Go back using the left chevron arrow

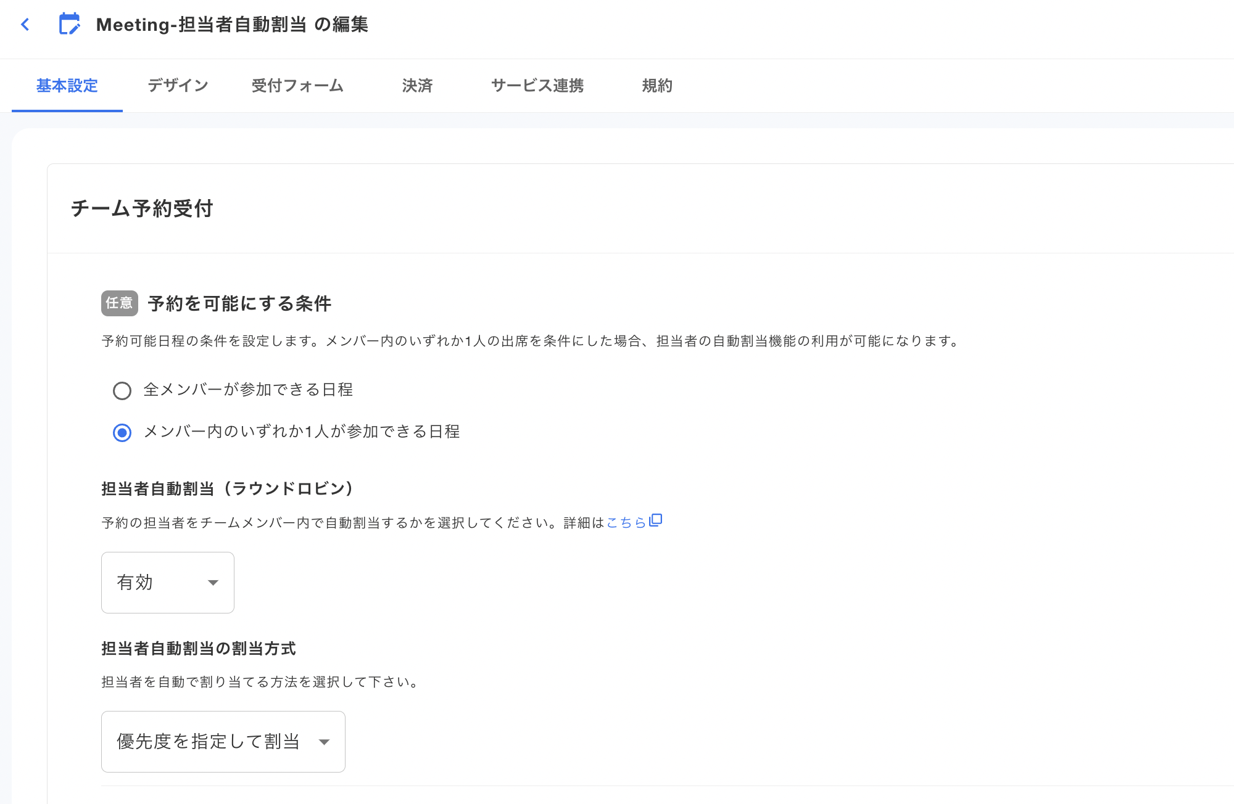25,25
